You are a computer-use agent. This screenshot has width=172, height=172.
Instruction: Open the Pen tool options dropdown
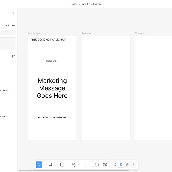coord(79,165)
